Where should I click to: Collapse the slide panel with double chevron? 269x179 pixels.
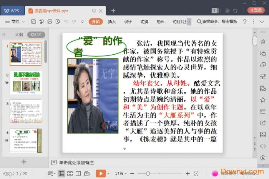pyautogui.click(x=4, y=34)
